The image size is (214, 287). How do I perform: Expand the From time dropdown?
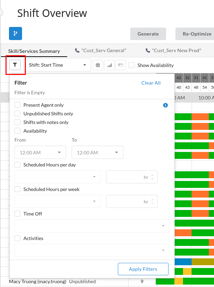(40, 152)
